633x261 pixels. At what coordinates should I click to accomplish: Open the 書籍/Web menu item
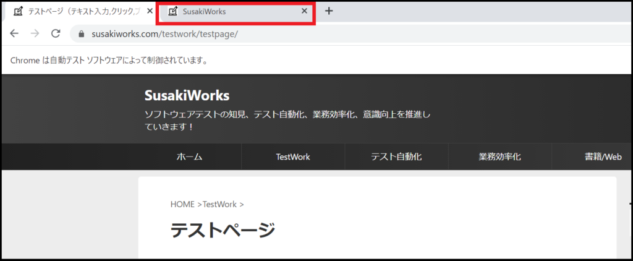pyautogui.click(x=603, y=156)
